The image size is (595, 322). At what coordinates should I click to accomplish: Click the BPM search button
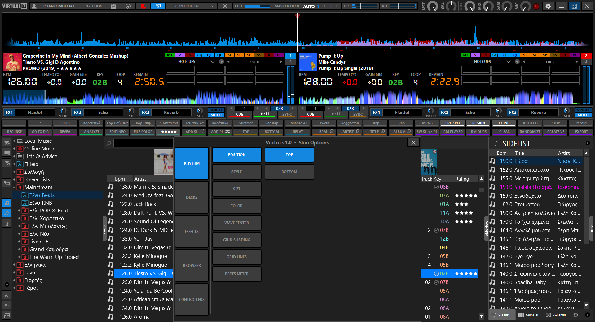click(324, 132)
